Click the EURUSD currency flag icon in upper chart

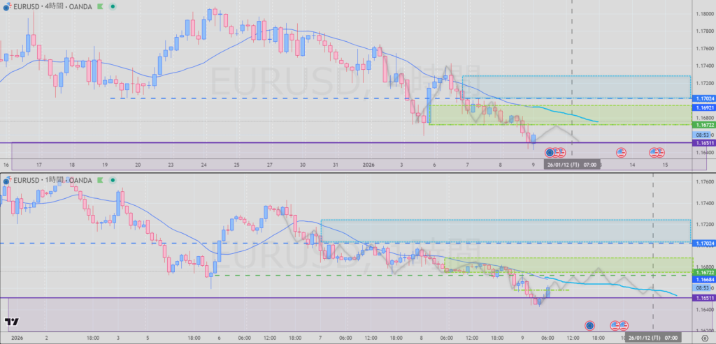pos(6,6)
